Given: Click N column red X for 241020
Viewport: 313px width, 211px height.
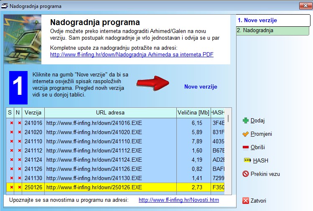Looking at the screenshot, I should [x=20, y=132].
